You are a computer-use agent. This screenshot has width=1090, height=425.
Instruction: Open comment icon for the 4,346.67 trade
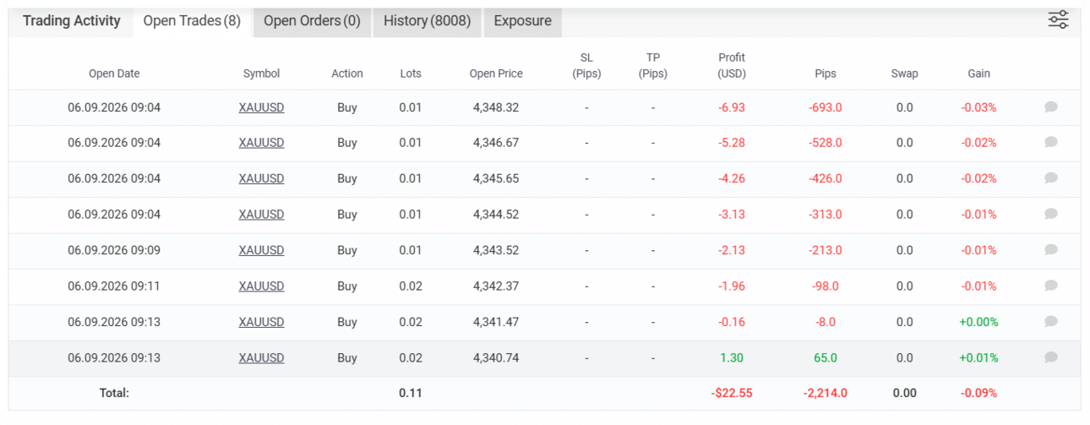click(1051, 142)
